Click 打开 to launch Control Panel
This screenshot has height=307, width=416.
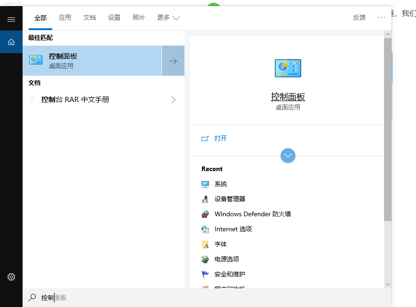click(x=220, y=138)
